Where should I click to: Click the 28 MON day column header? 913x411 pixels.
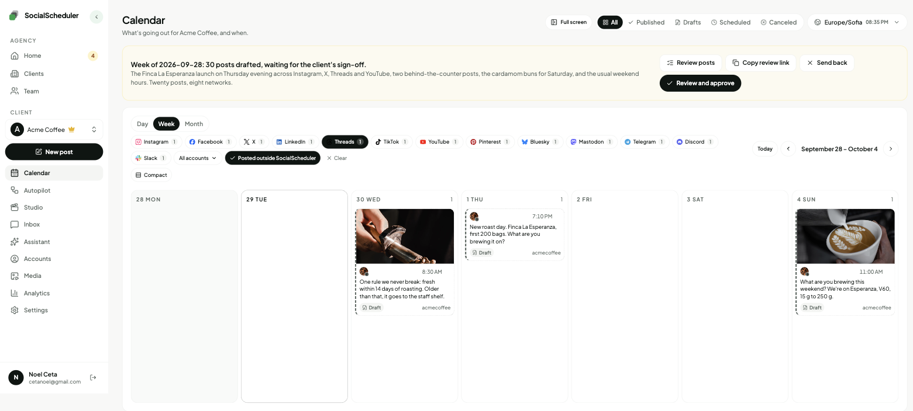point(149,200)
